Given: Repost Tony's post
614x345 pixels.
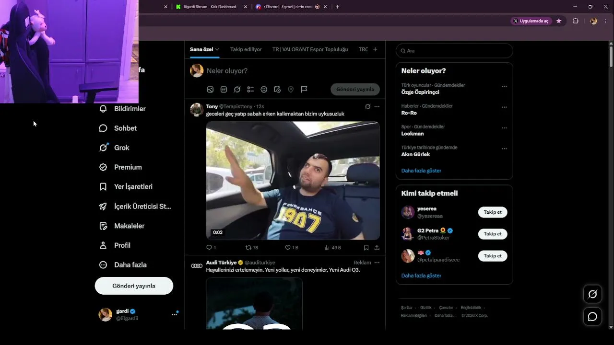Looking at the screenshot, I should 248,248.
